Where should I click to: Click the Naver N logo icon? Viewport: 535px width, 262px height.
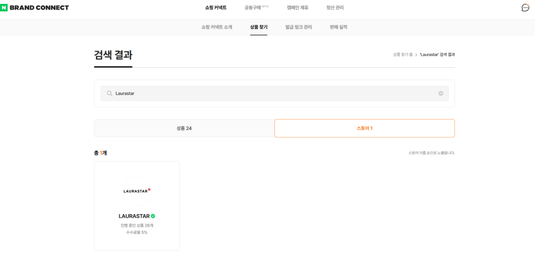(x=4, y=8)
